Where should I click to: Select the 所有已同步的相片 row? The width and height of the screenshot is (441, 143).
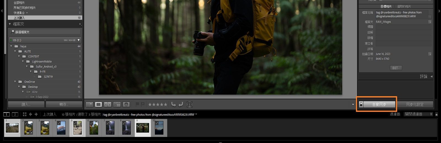tap(45, 8)
